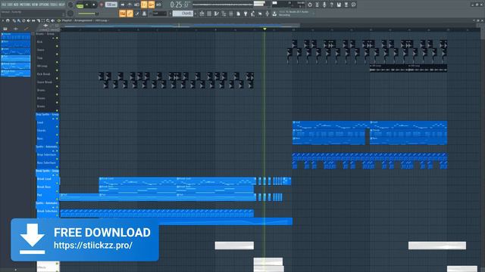This screenshot has width=485, height=272.
Task: Click the 0:25 time display
Action: click(x=180, y=5)
